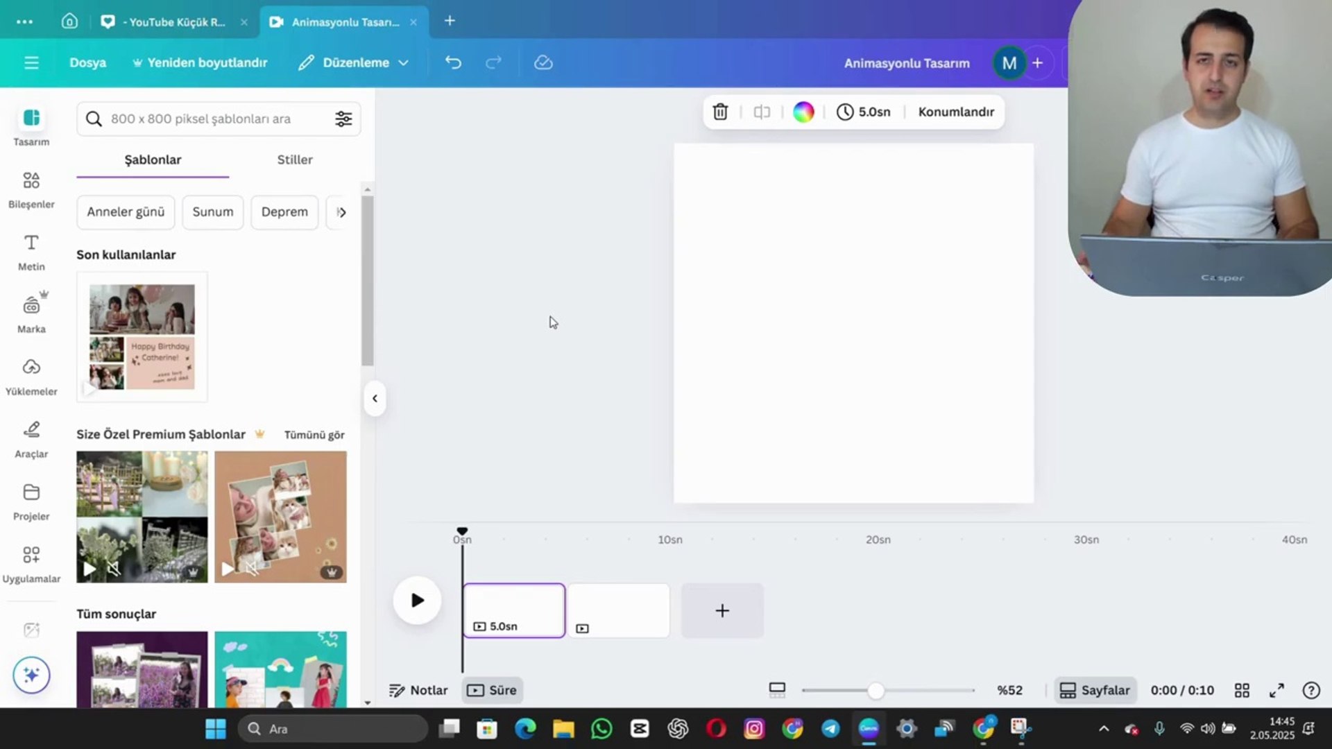Switch to the Stiller tab

pyautogui.click(x=295, y=160)
